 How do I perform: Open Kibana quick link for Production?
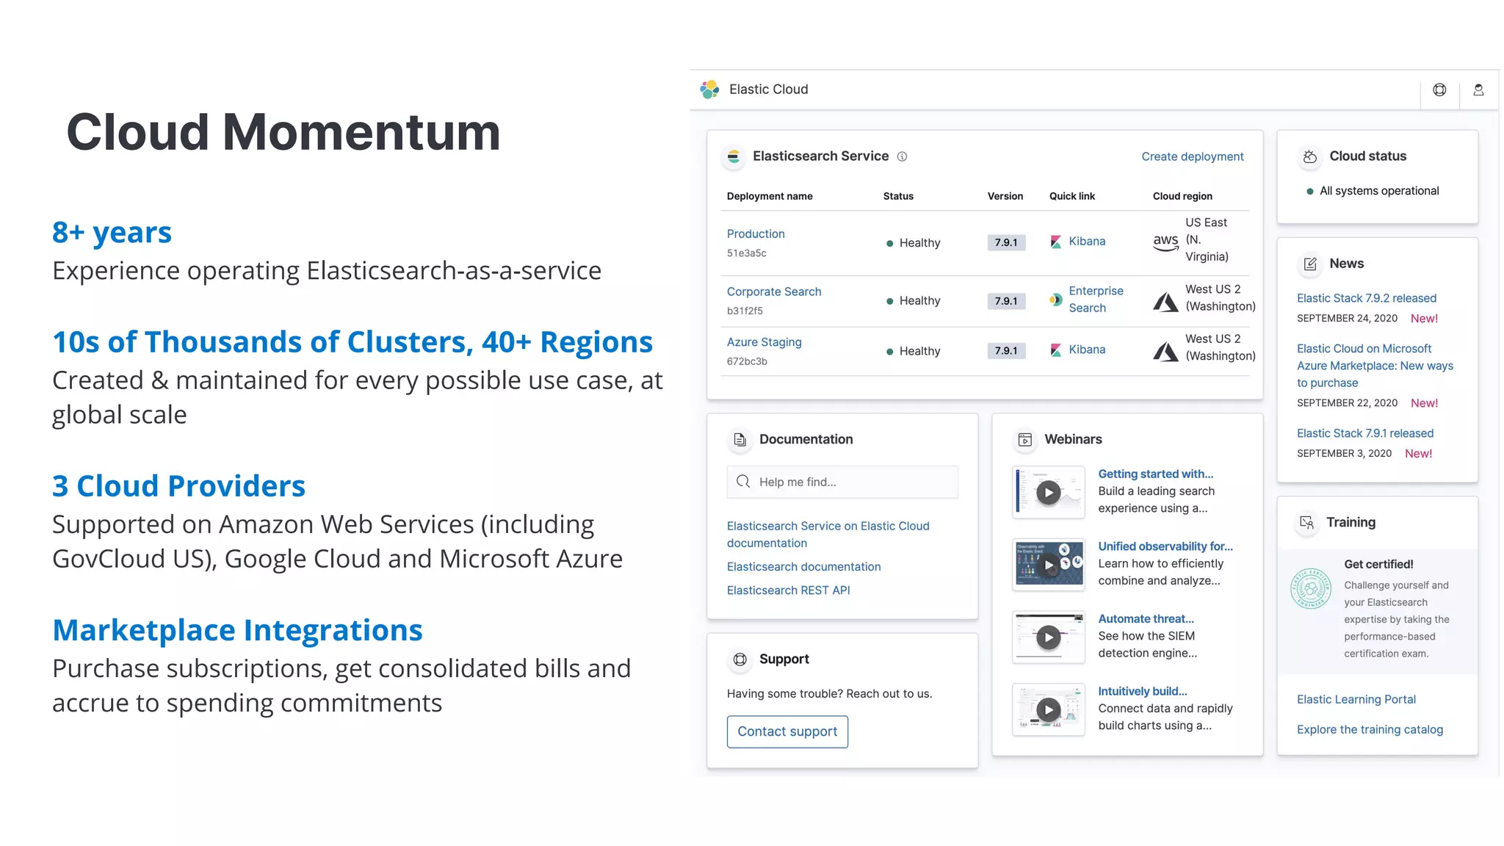[x=1087, y=242]
